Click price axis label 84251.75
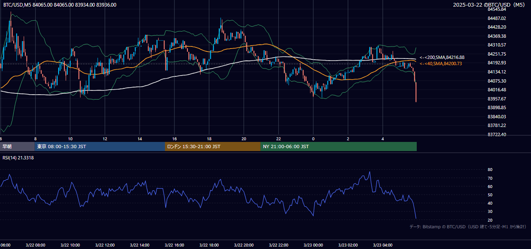 (497, 54)
